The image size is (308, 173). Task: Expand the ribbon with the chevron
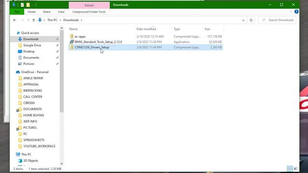pos(291,12)
